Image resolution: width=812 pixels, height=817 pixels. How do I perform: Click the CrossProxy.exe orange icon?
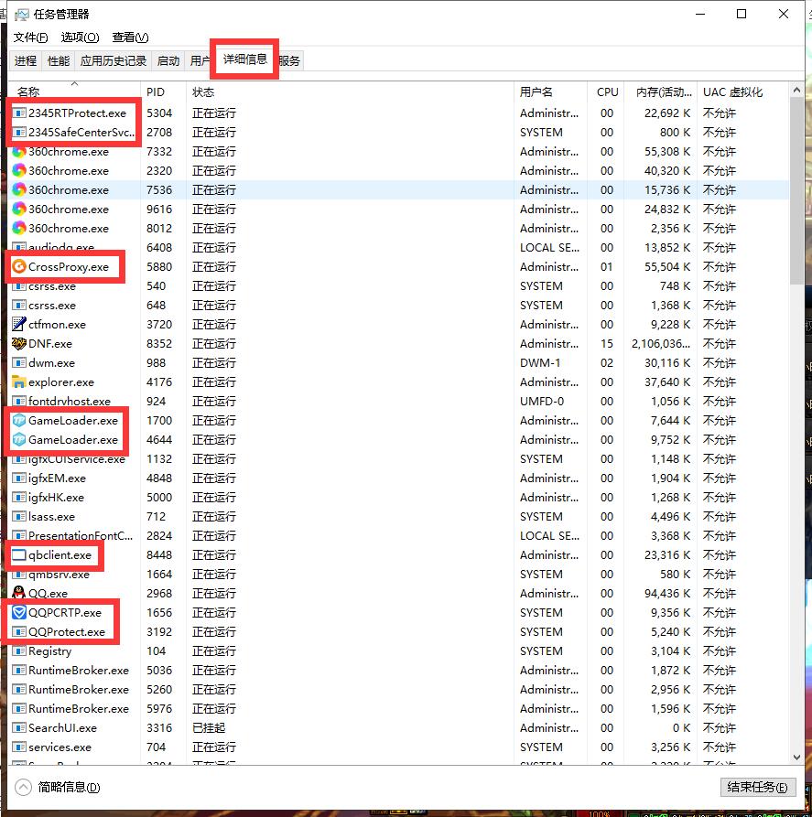[x=19, y=267]
